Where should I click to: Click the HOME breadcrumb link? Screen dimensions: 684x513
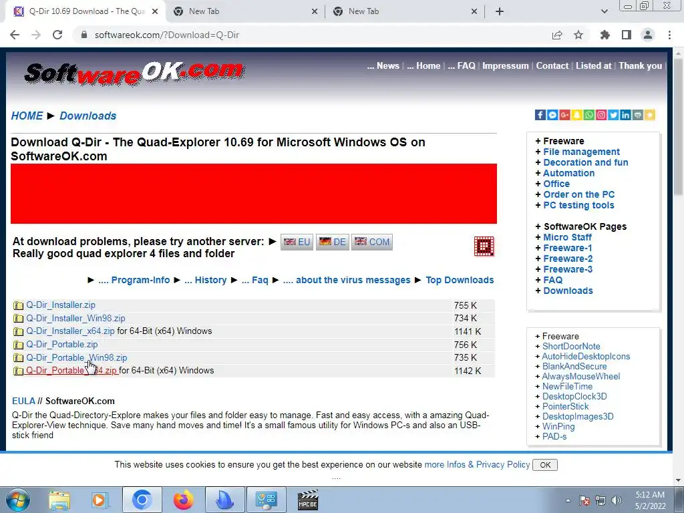point(27,116)
